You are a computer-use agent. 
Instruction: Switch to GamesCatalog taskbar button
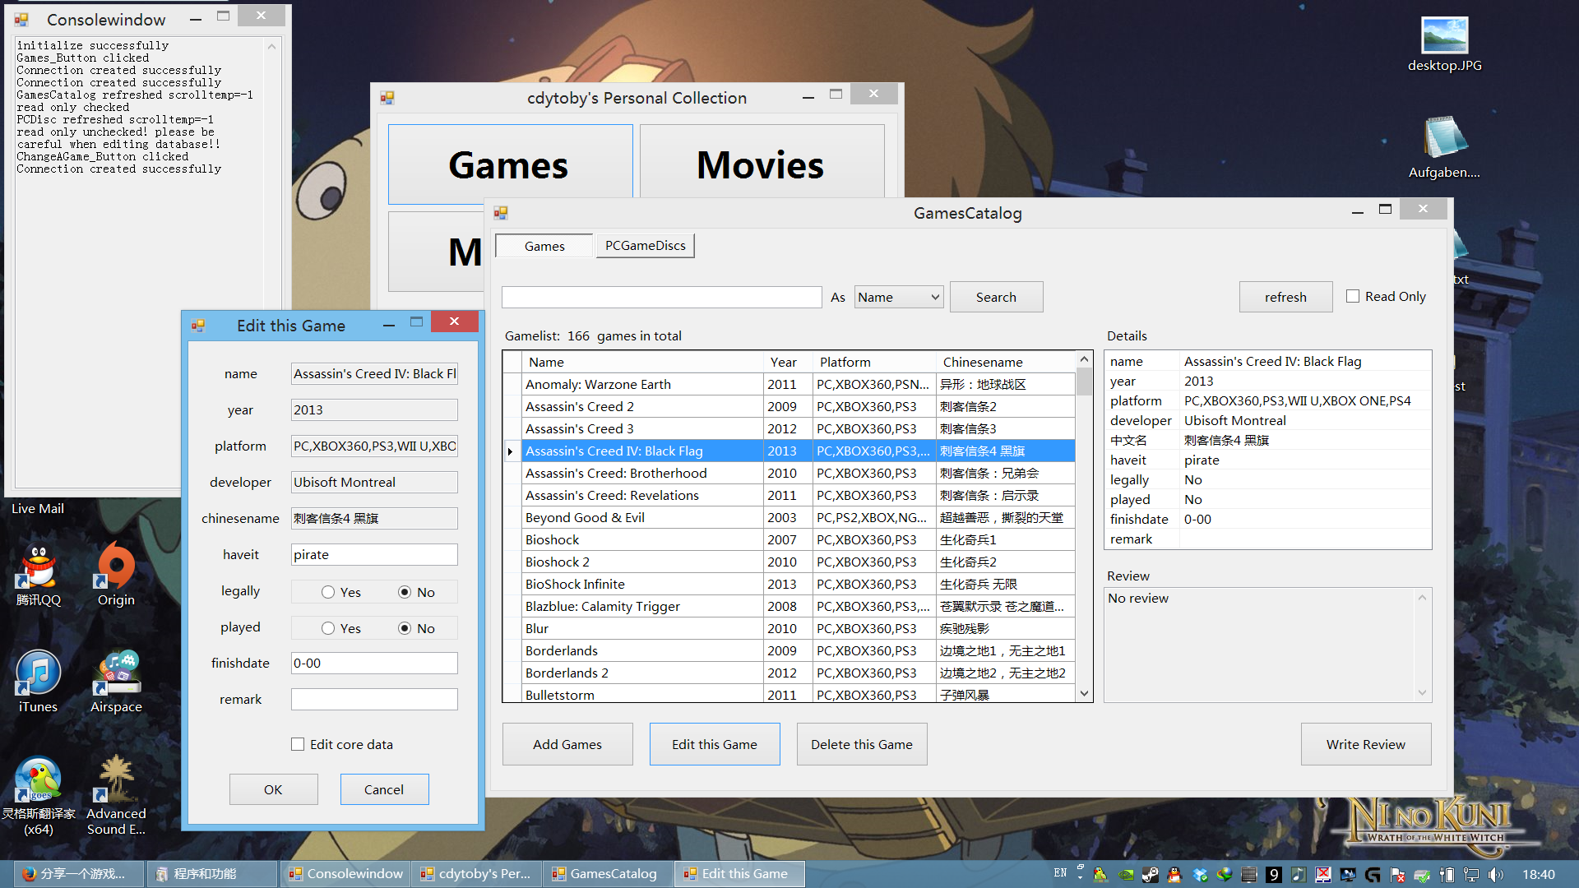609,873
